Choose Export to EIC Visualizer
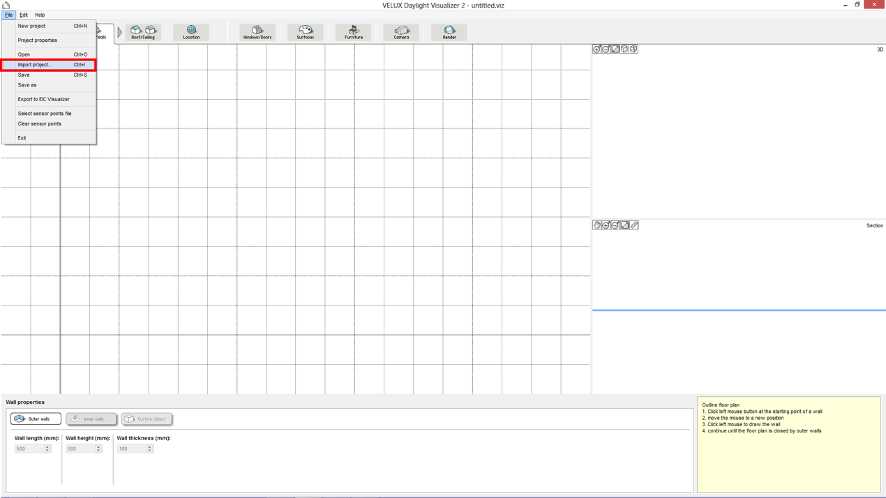This screenshot has height=498, width=886. (x=49, y=99)
